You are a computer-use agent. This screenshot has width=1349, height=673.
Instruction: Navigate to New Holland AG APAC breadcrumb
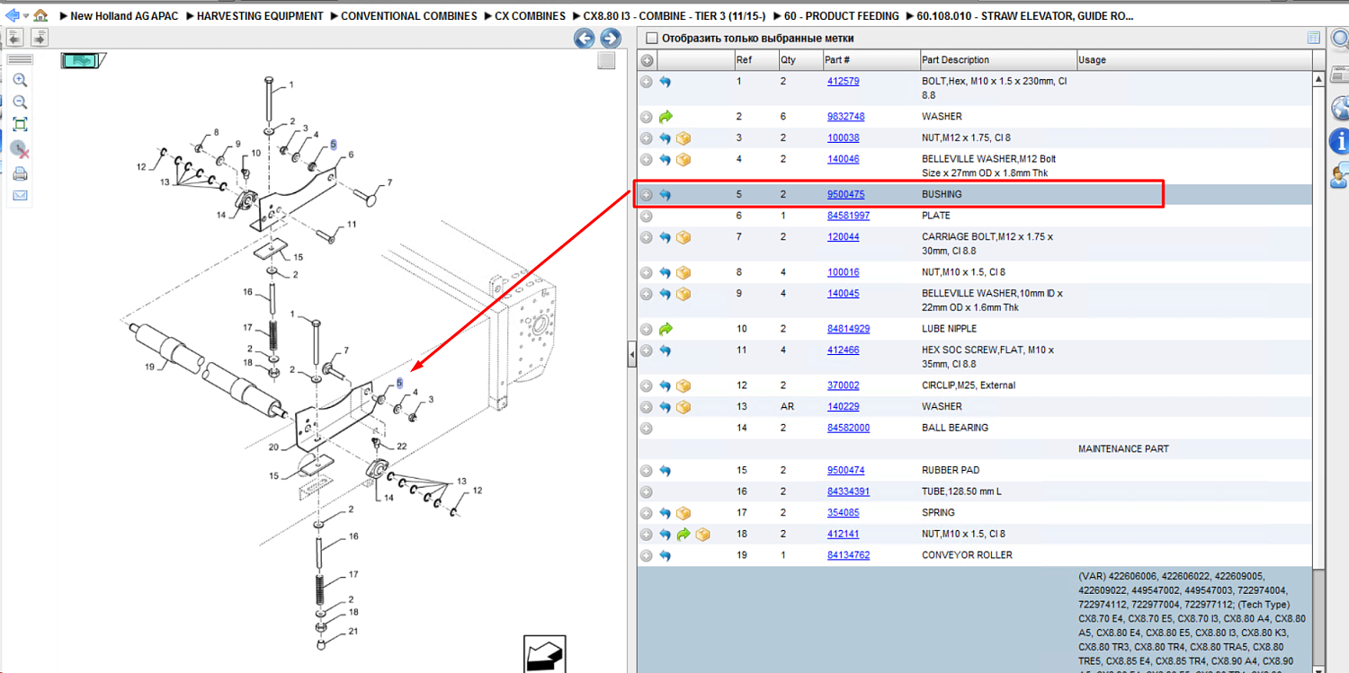click(x=124, y=16)
